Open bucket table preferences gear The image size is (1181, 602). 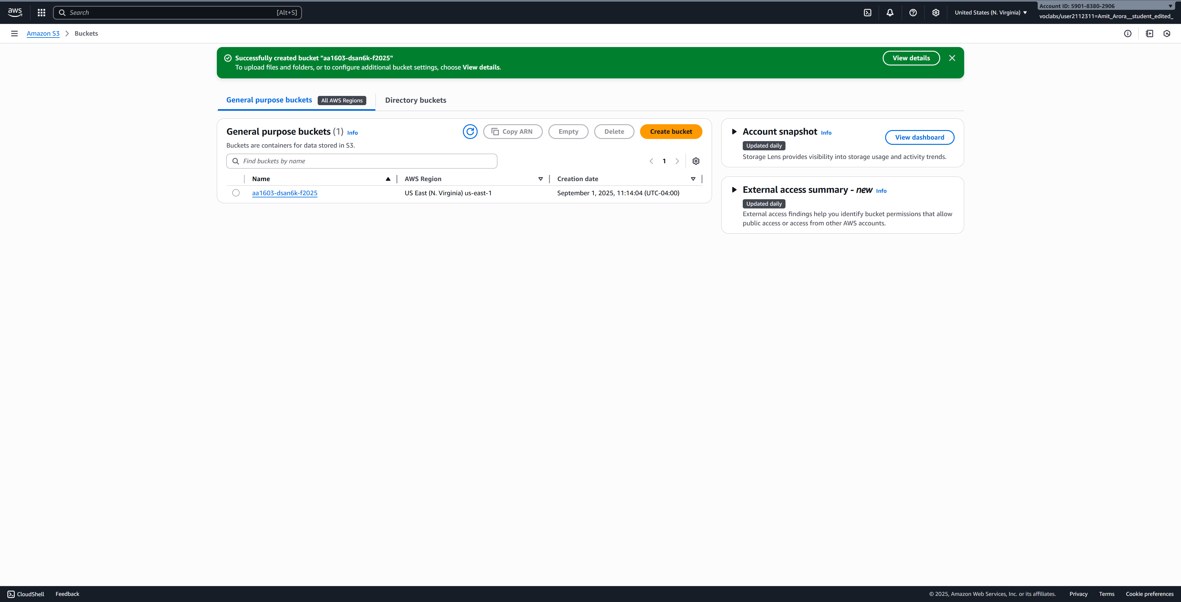click(x=696, y=161)
